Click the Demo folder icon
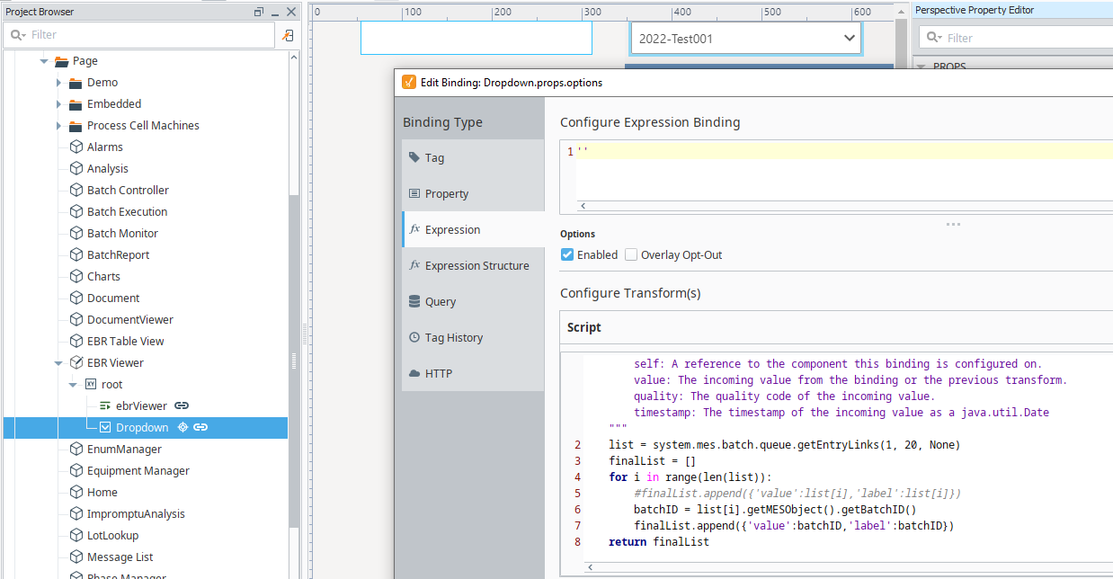 tap(76, 83)
